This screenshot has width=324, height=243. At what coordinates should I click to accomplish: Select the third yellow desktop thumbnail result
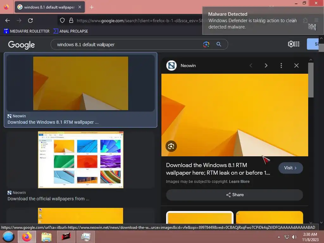pyautogui.click(x=81, y=216)
